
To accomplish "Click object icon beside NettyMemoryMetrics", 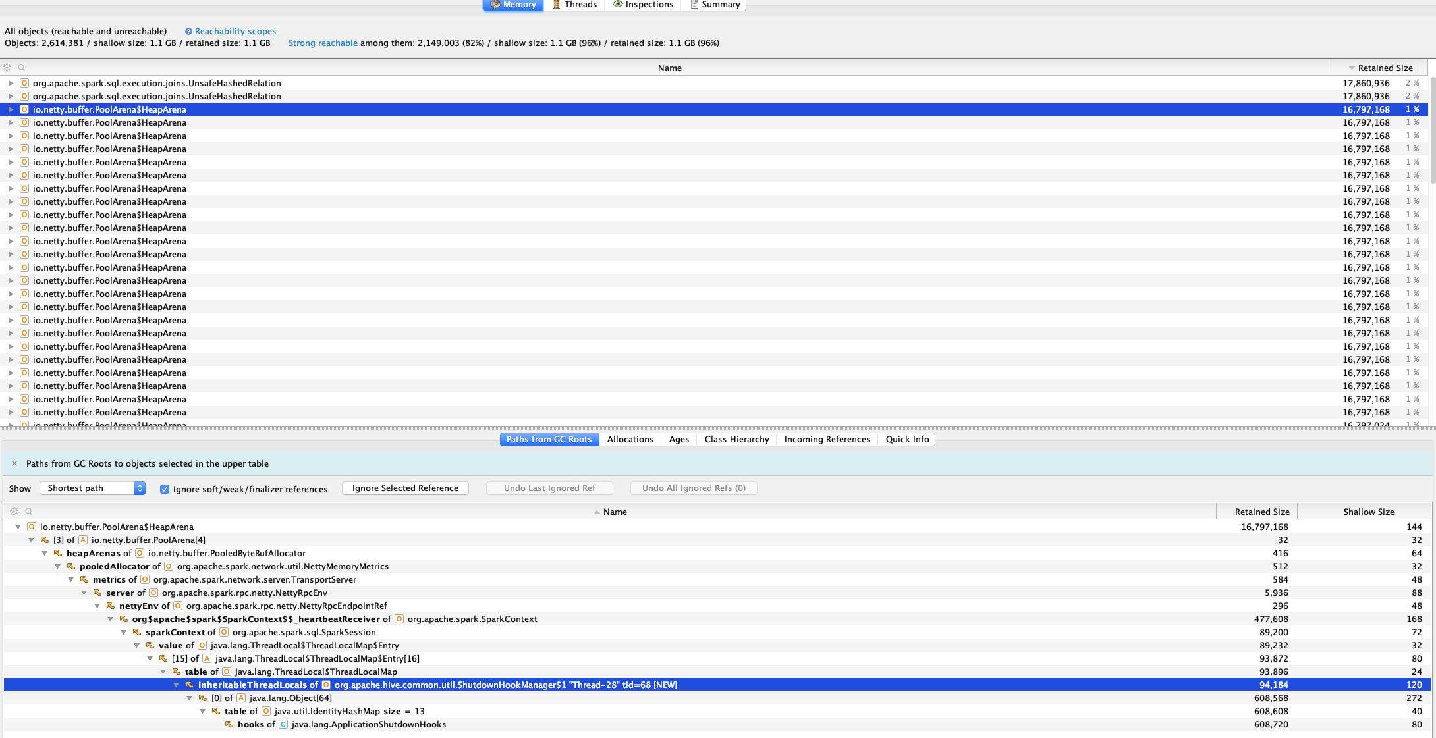I will (x=169, y=566).
